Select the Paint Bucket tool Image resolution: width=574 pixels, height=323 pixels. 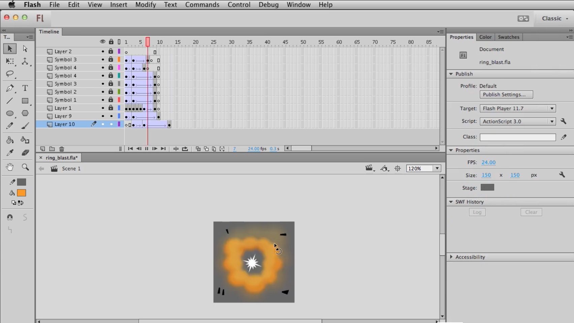(x=10, y=140)
